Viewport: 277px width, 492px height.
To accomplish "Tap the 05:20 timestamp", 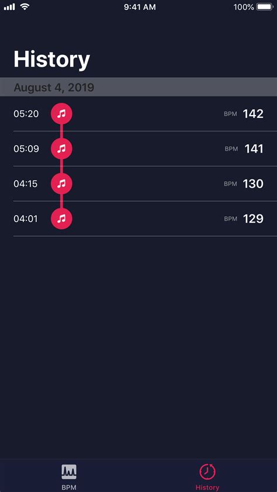I will pyautogui.click(x=26, y=113).
